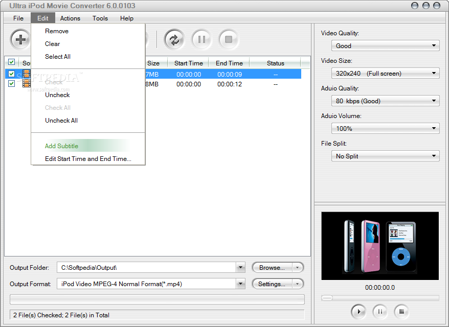Click the Output Folder path field
The width and height of the screenshot is (449, 327).
pos(147,268)
